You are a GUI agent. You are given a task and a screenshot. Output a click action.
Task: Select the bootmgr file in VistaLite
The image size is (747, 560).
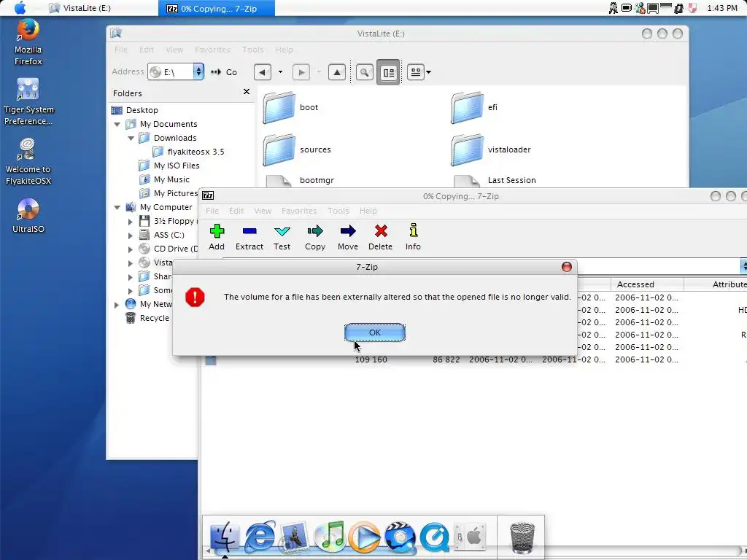click(300, 181)
